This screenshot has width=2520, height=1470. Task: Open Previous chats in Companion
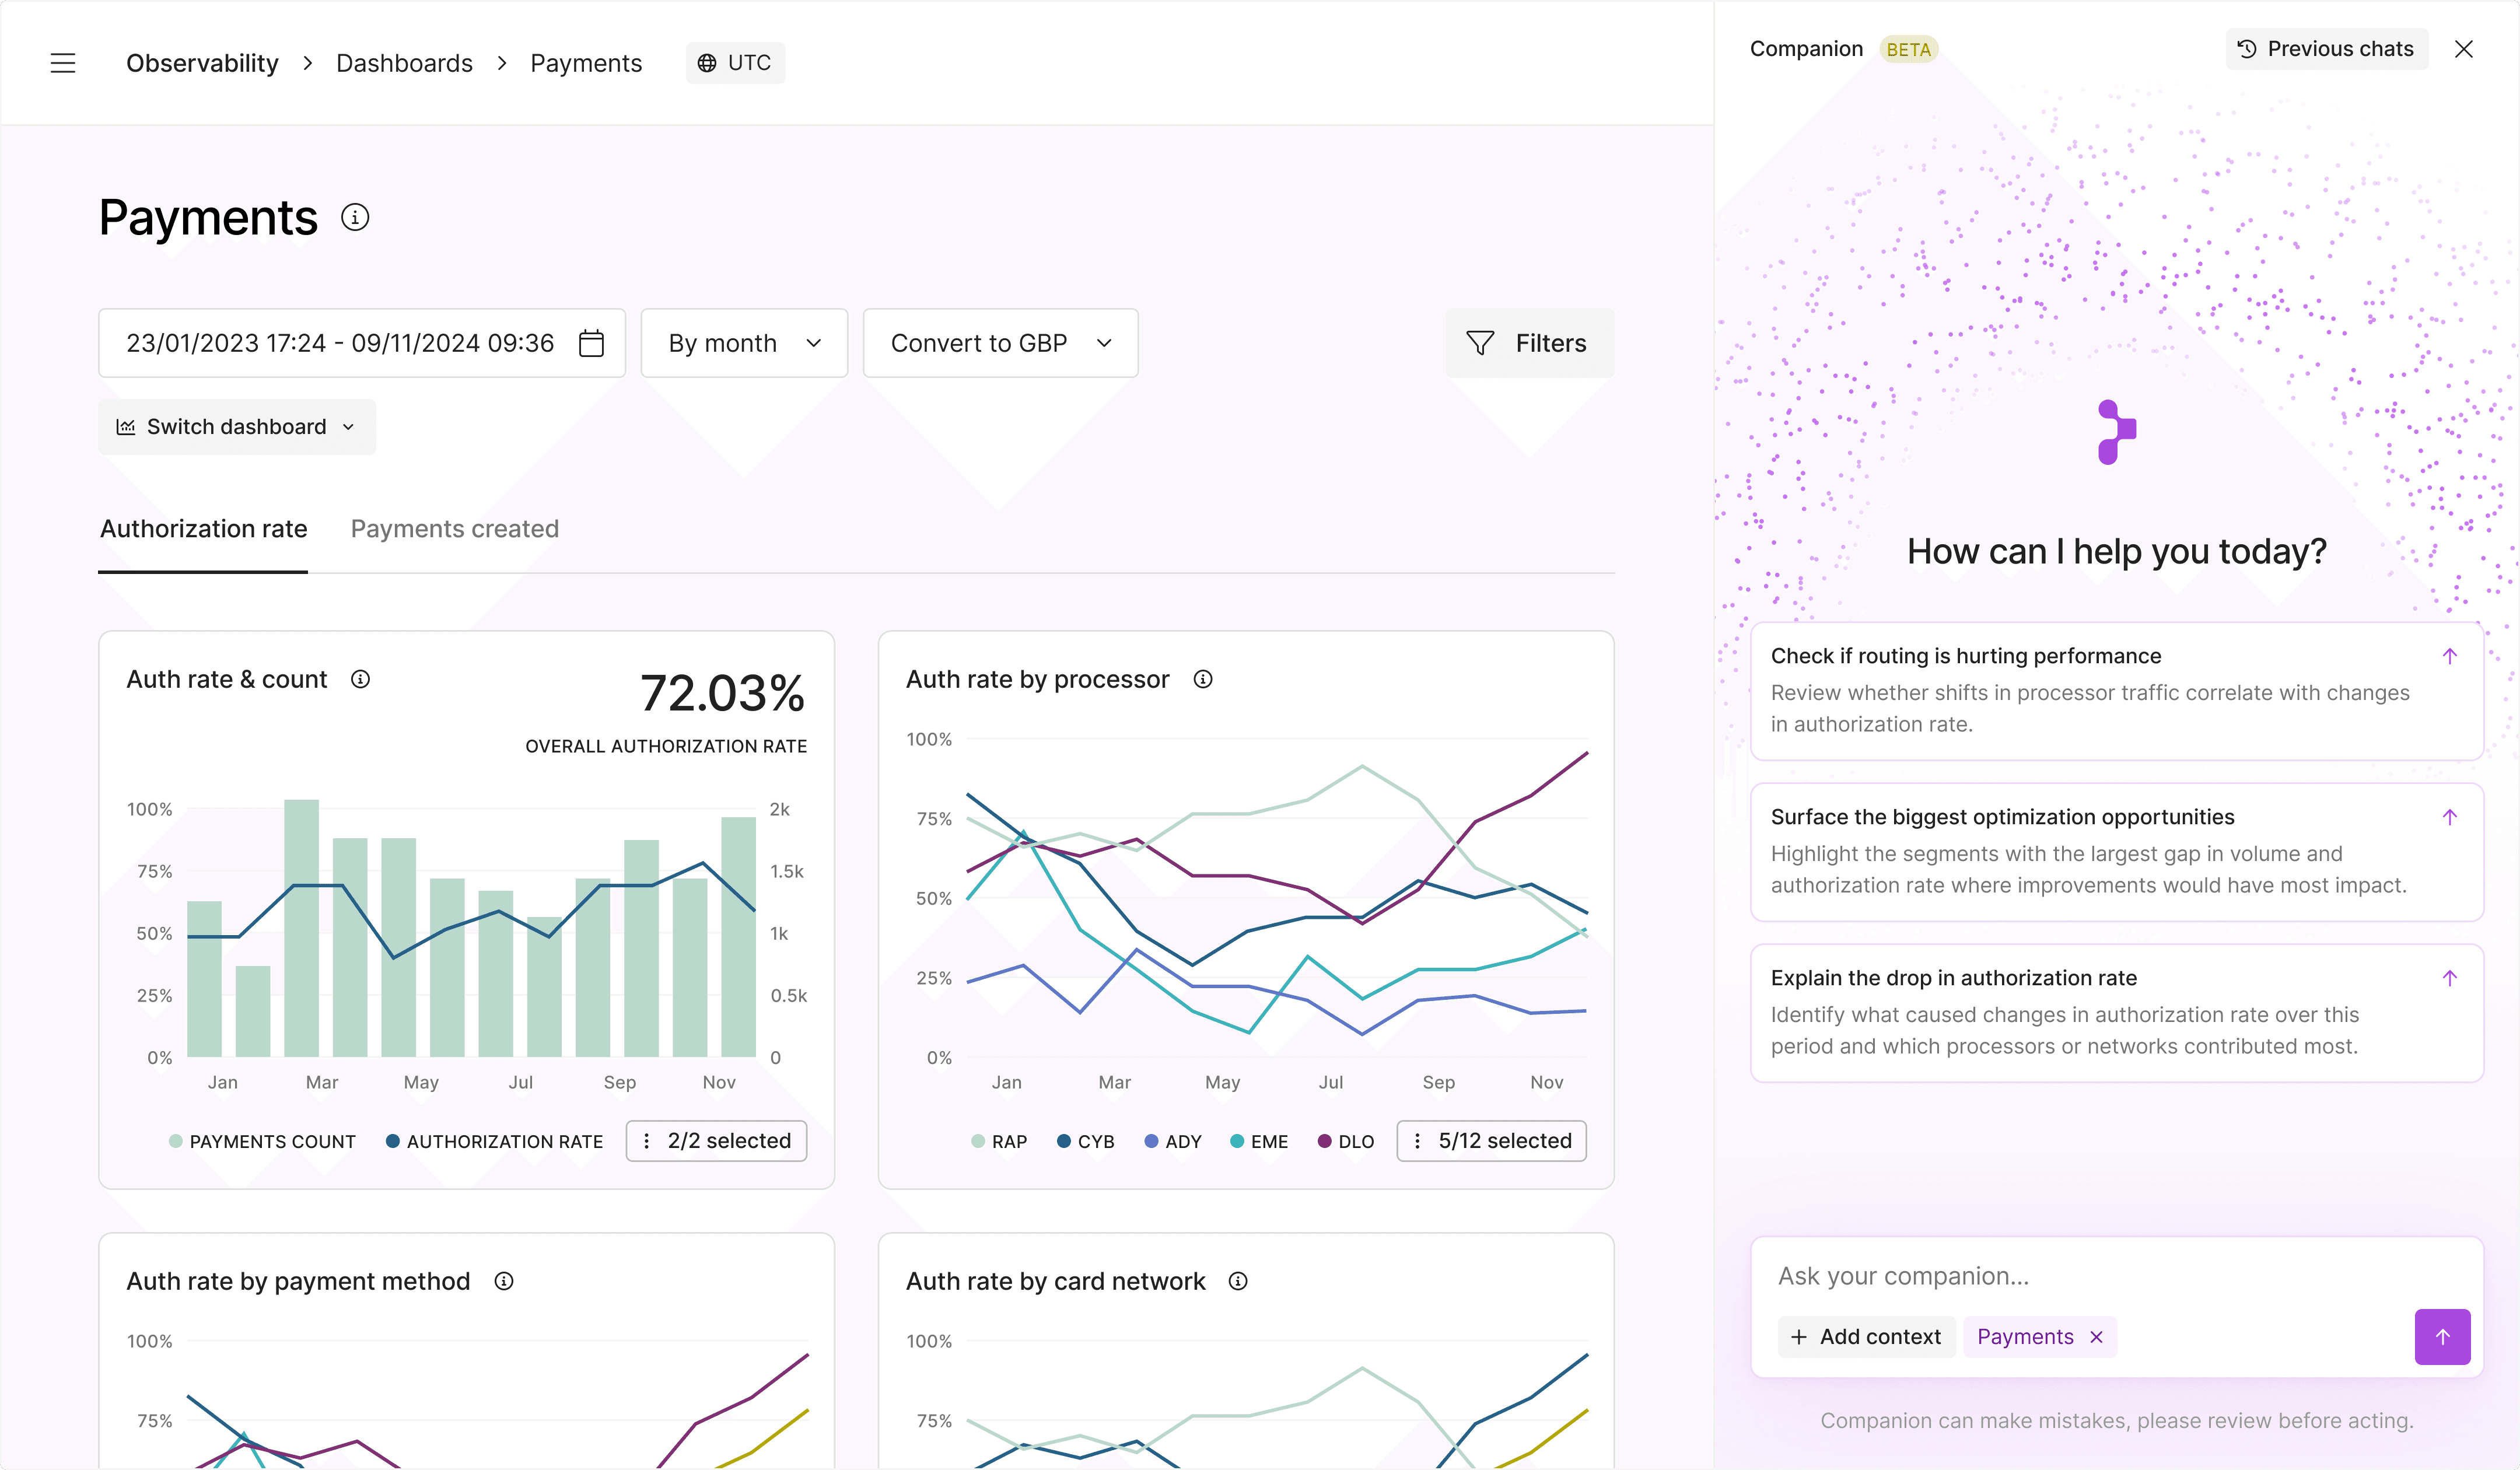pos(2326,49)
